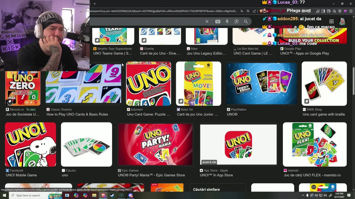Click the browser address bar URL
The height and width of the screenshot is (199, 355).
point(164,11)
